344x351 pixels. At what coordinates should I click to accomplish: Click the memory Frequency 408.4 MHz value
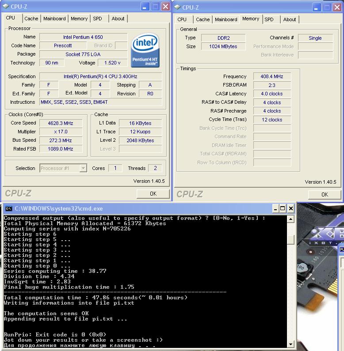coord(272,76)
